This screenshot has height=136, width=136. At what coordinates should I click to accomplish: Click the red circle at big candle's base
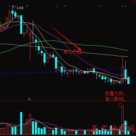pos(122,83)
